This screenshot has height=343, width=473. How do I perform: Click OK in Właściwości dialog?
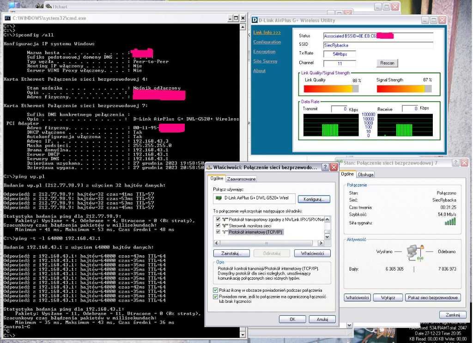292,319
